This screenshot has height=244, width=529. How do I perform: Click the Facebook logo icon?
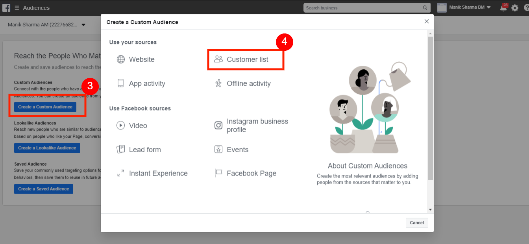(x=6, y=8)
